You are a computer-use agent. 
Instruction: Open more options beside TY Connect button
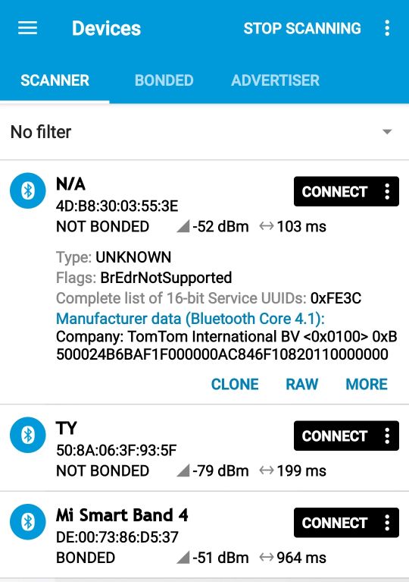coord(387,436)
